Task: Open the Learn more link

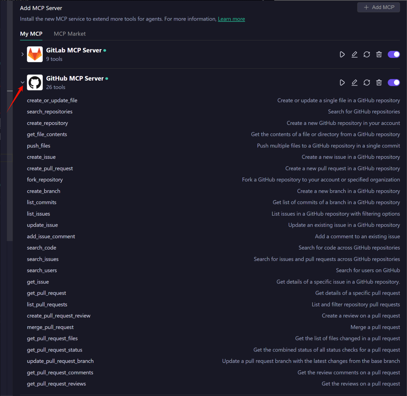Action: click(231, 19)
